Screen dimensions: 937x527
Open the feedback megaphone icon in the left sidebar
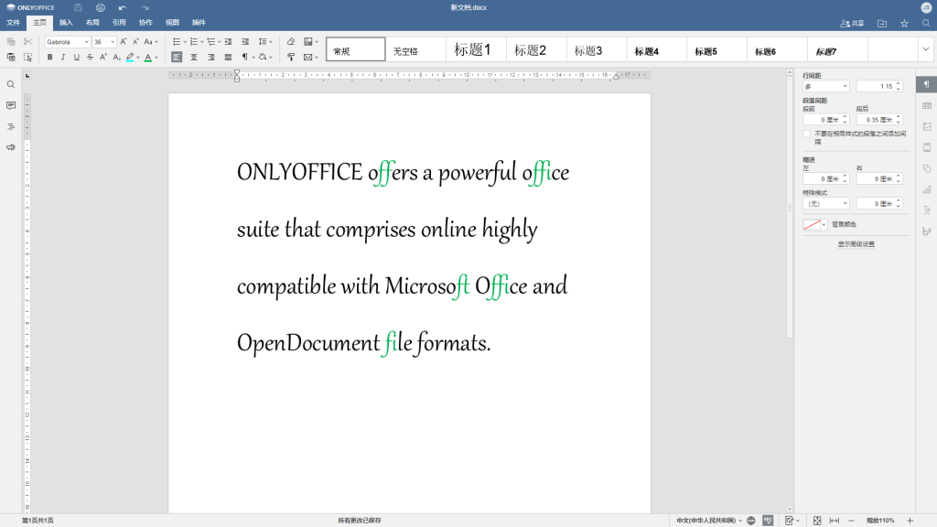coord(11,147)
